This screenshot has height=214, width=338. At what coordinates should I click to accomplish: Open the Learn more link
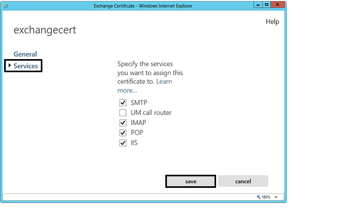(144, 86)
